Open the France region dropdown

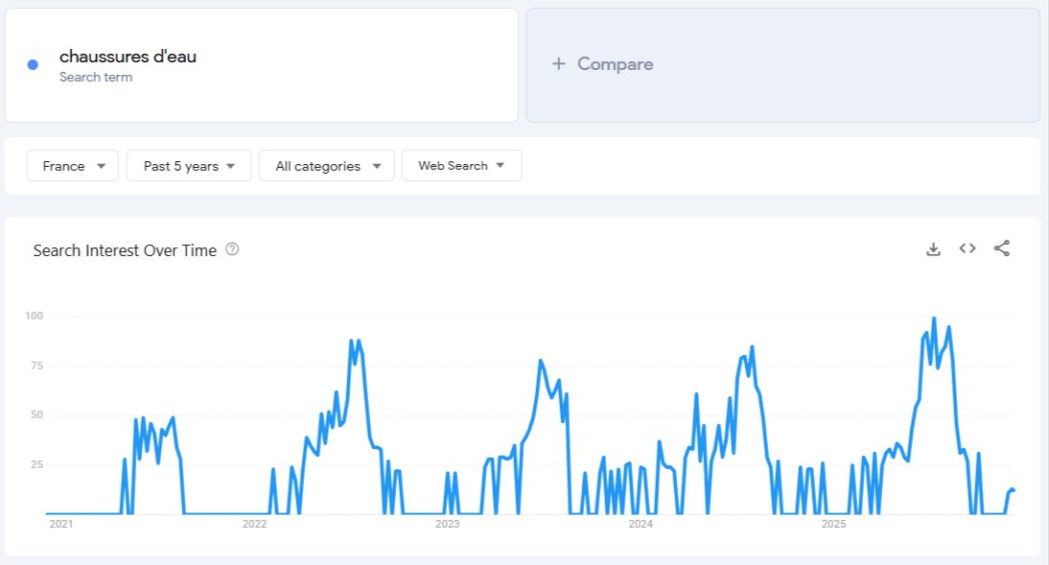pos(72,165)
